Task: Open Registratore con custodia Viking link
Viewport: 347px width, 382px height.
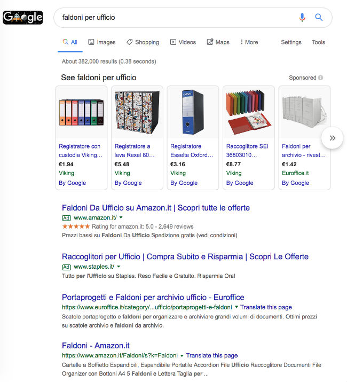Action: (x=81, y=151)
